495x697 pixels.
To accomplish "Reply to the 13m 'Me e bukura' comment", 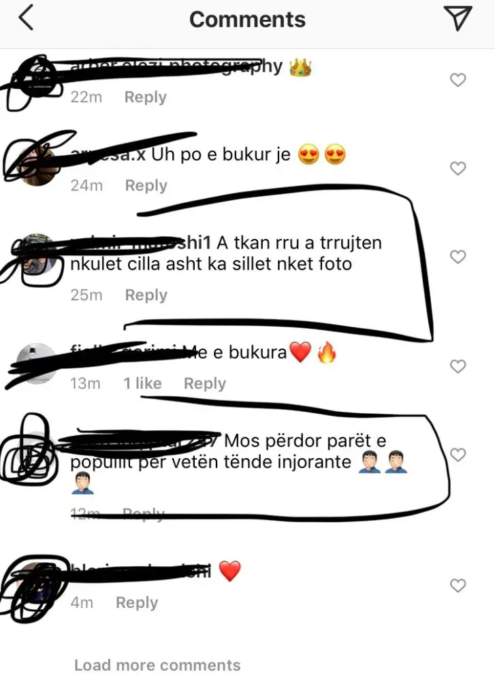I will click(x=204, y=383).
